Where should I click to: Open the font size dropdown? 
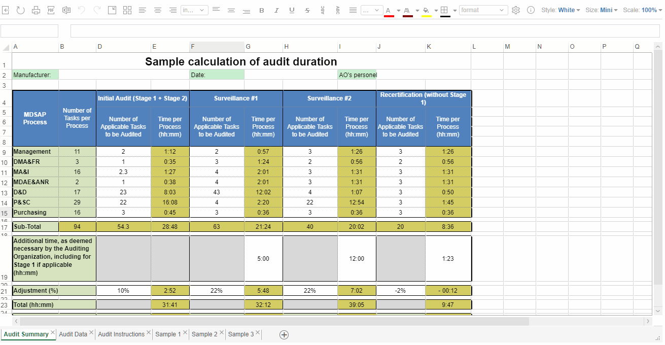372,10
